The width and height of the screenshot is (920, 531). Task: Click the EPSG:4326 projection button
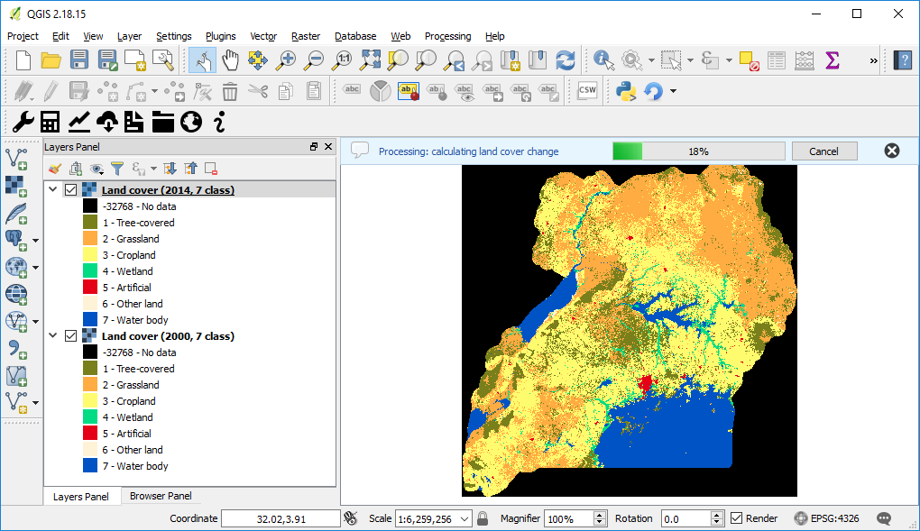pos(826,518)
